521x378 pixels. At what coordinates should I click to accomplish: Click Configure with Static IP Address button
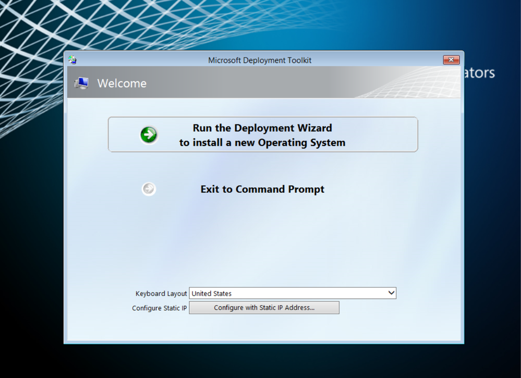click(x=264, y=308)
